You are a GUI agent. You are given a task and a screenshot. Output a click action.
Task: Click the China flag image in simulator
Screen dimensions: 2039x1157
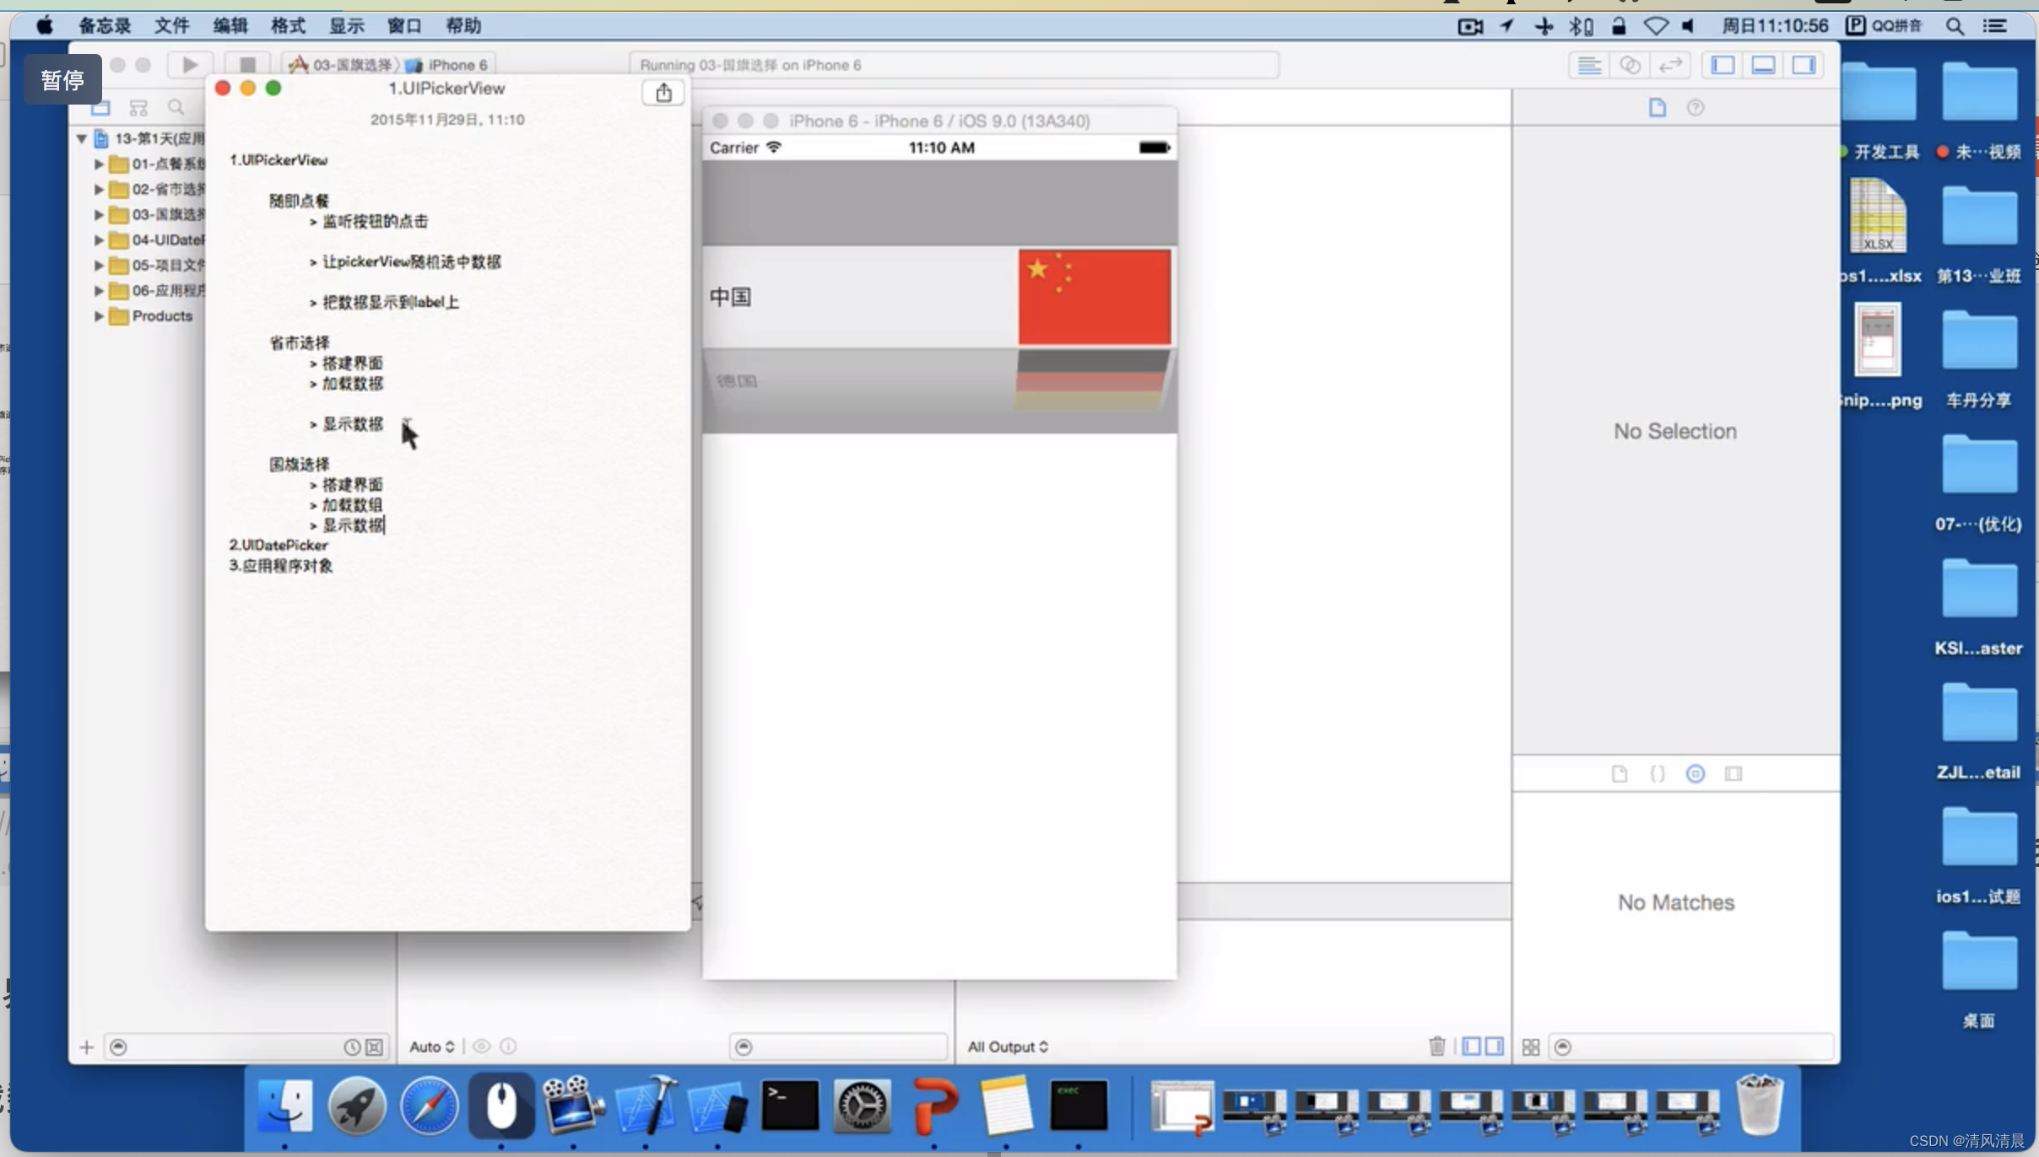click(1094, 297)
